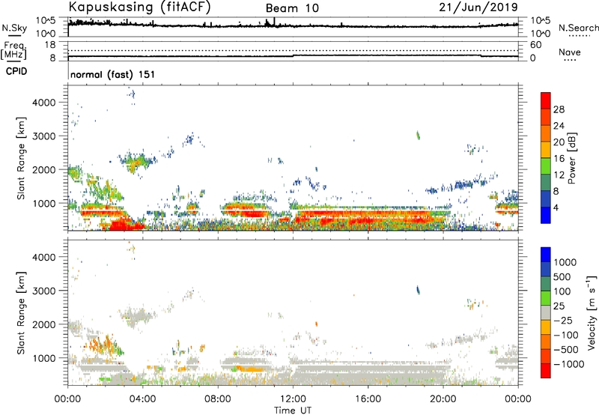Screen dimensions: 599x415
Task: Click the 'CPID' label
Action: [16, 71]
